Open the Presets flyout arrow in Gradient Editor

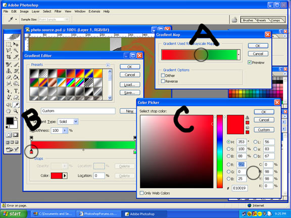(108, 65)
